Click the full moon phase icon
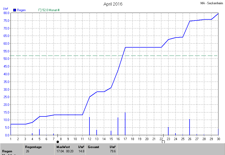Viewport: 225px width, 155px height. (163, 142)
